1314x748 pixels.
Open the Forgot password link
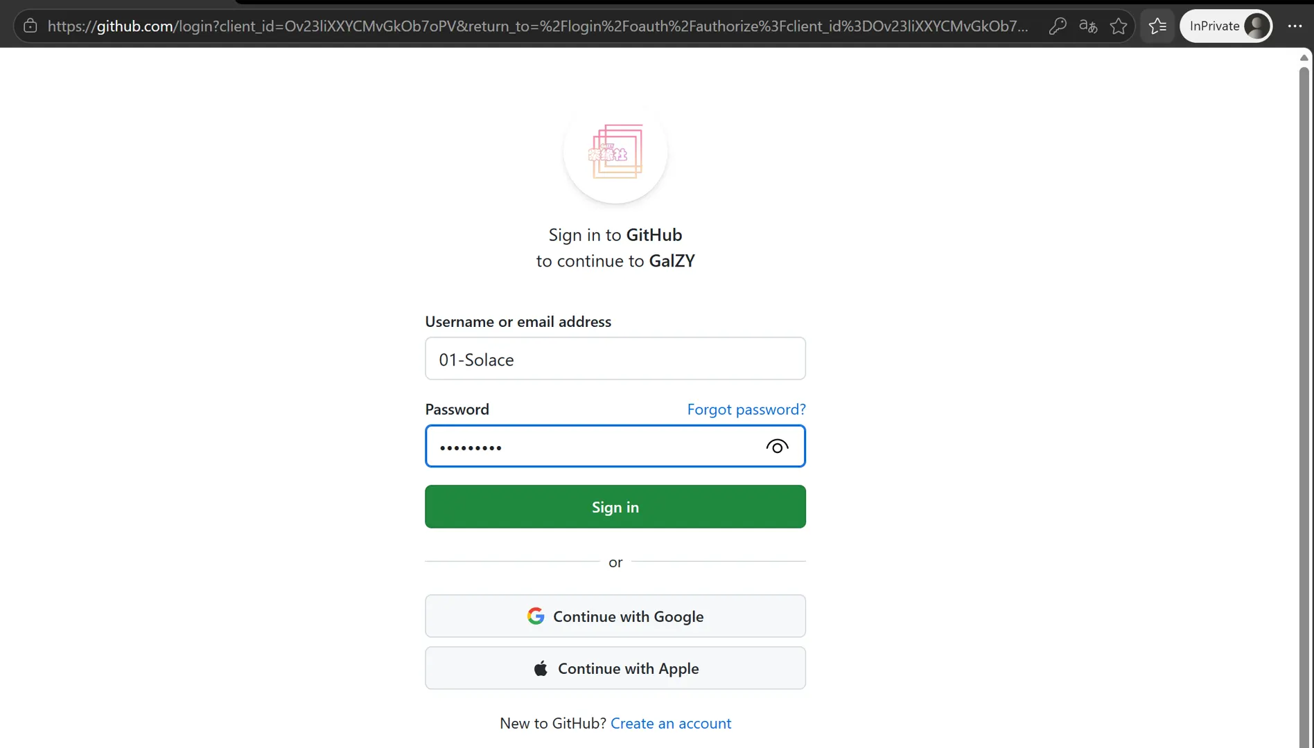pyautogui.click(x=746, y=409)
